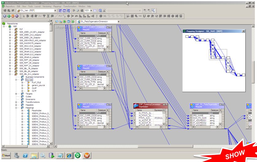Image resolution: width=257 pixels, height=162 pixels.
Task: Open the file explorer folder taskbar icon
Action: tap(34, 156)
